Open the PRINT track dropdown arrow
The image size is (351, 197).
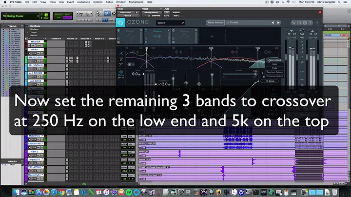(x=42, y=49)
